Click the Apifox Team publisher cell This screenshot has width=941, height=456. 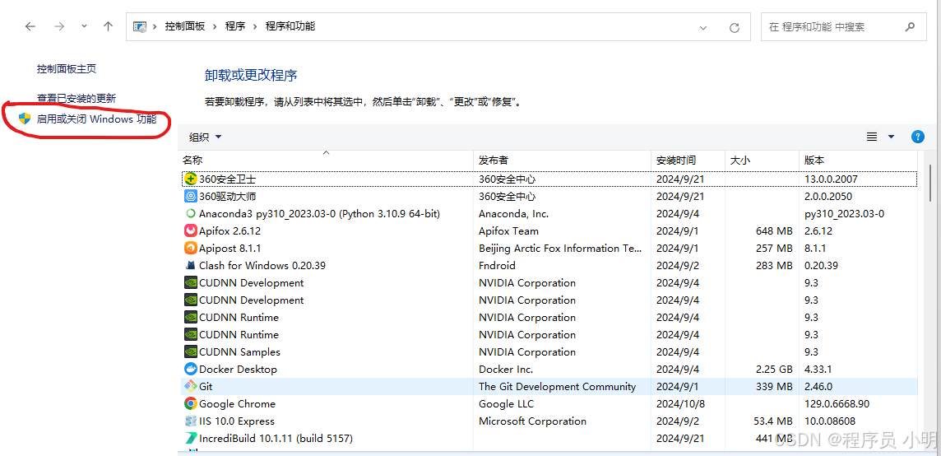(x=509, y=230)
